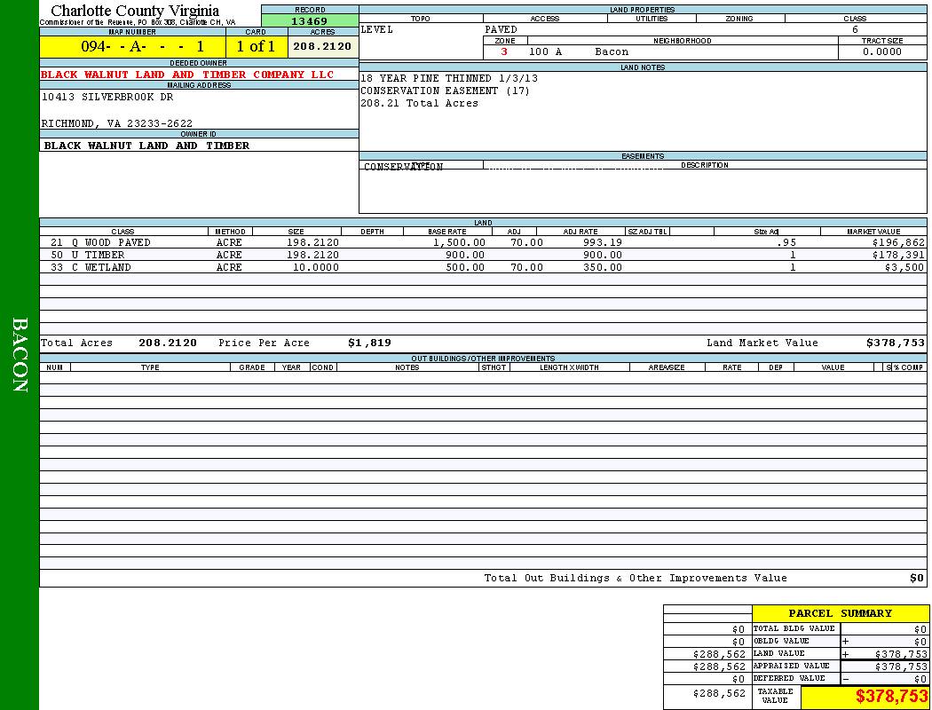Click the Total Out Buildings value $0

coord(916,578)
